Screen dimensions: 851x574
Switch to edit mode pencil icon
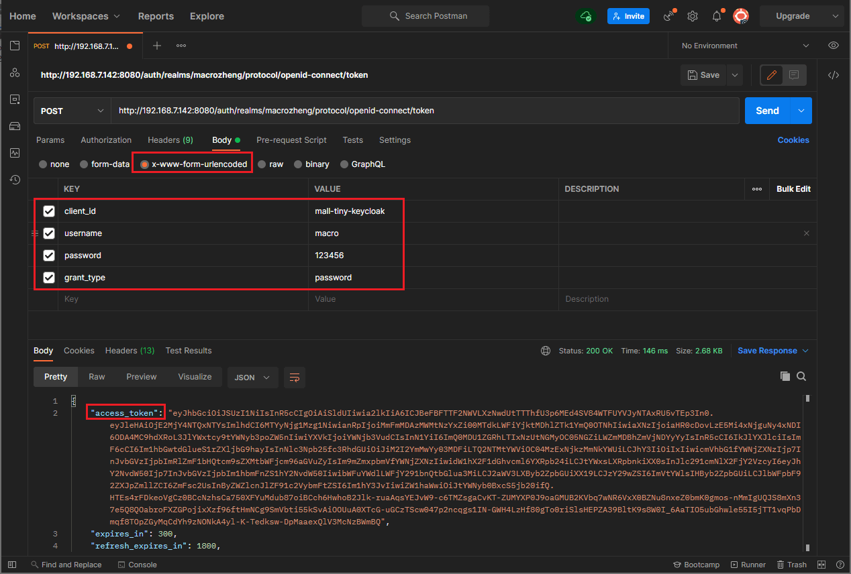772,75
